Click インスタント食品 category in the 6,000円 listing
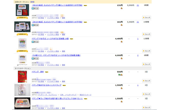 click(53, 65)
